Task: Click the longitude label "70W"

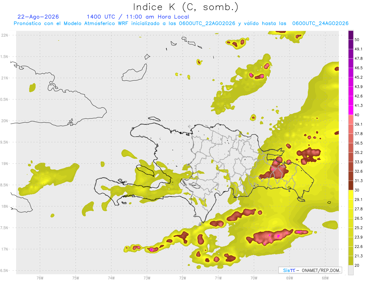Action: tap(254, 278)
